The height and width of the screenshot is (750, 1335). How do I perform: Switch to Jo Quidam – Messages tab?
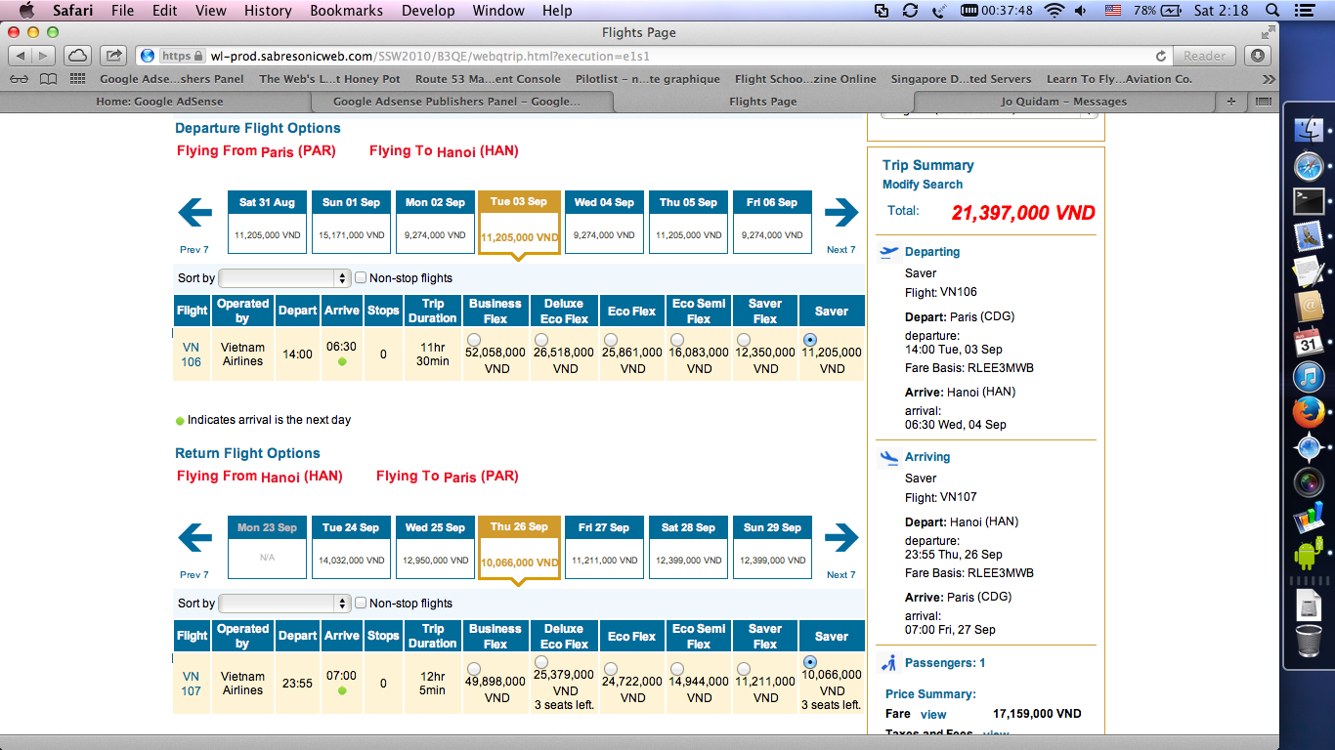[x=1063, y=101]
